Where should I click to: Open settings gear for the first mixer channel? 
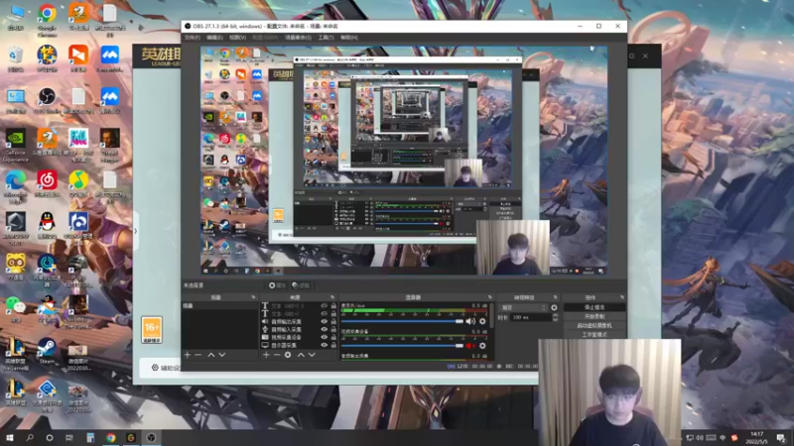[482, 321]
